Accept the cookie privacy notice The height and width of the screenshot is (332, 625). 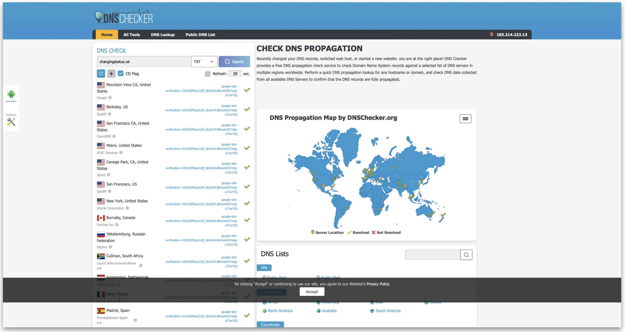(312, 292)
